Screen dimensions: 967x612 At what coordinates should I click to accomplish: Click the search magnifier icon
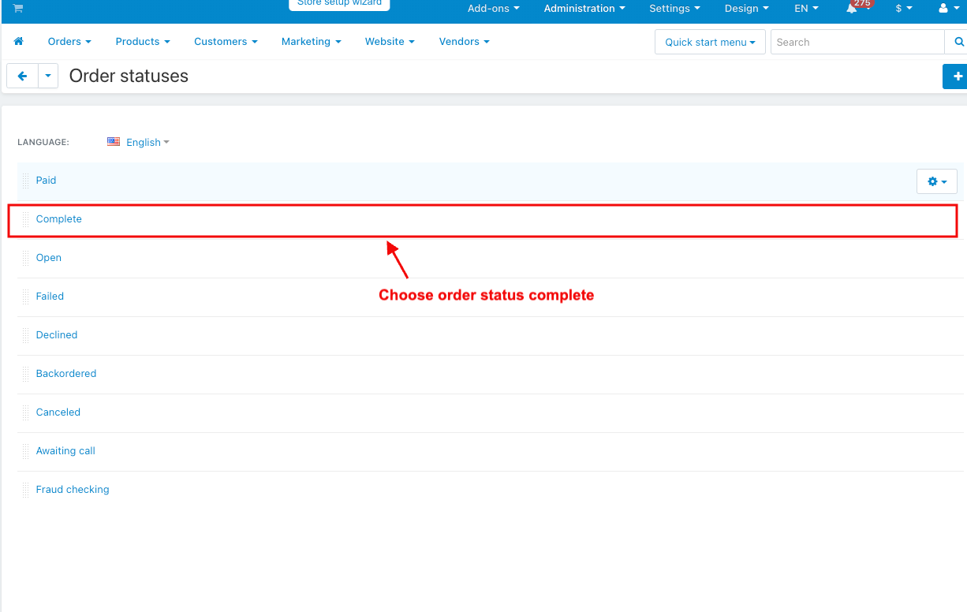(x=958, y=43)
